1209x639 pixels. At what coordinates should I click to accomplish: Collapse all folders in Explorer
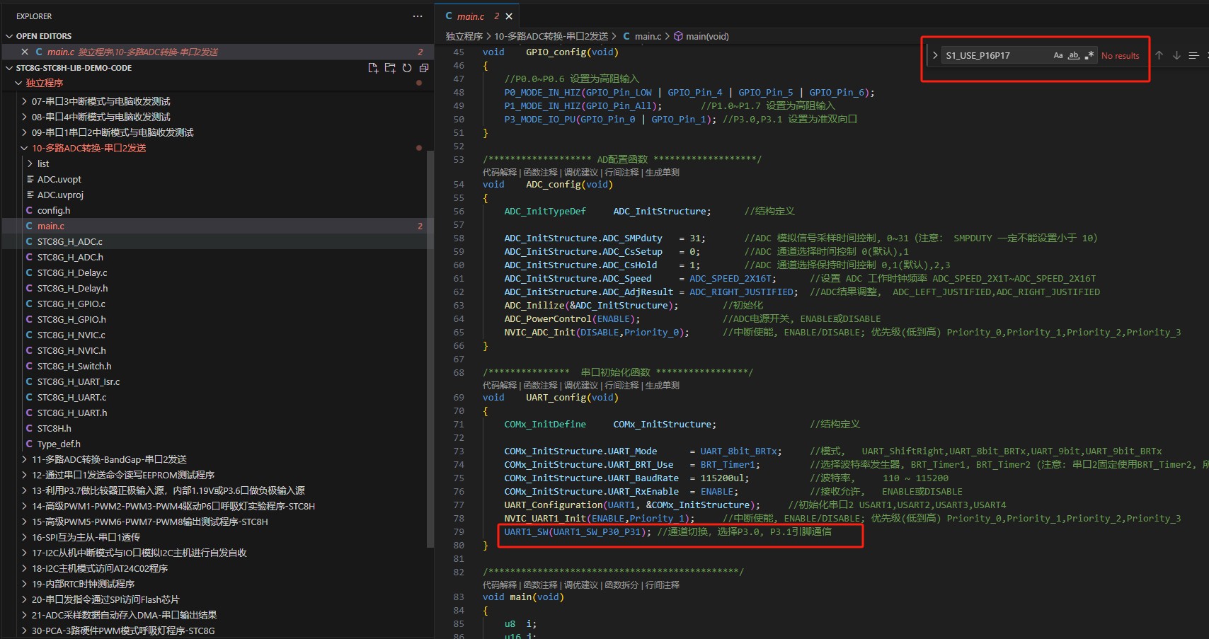[424, 68]
